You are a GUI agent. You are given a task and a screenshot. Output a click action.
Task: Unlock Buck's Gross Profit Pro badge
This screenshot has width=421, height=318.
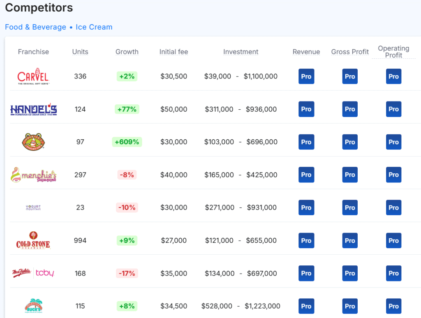(x=350, y=306)
